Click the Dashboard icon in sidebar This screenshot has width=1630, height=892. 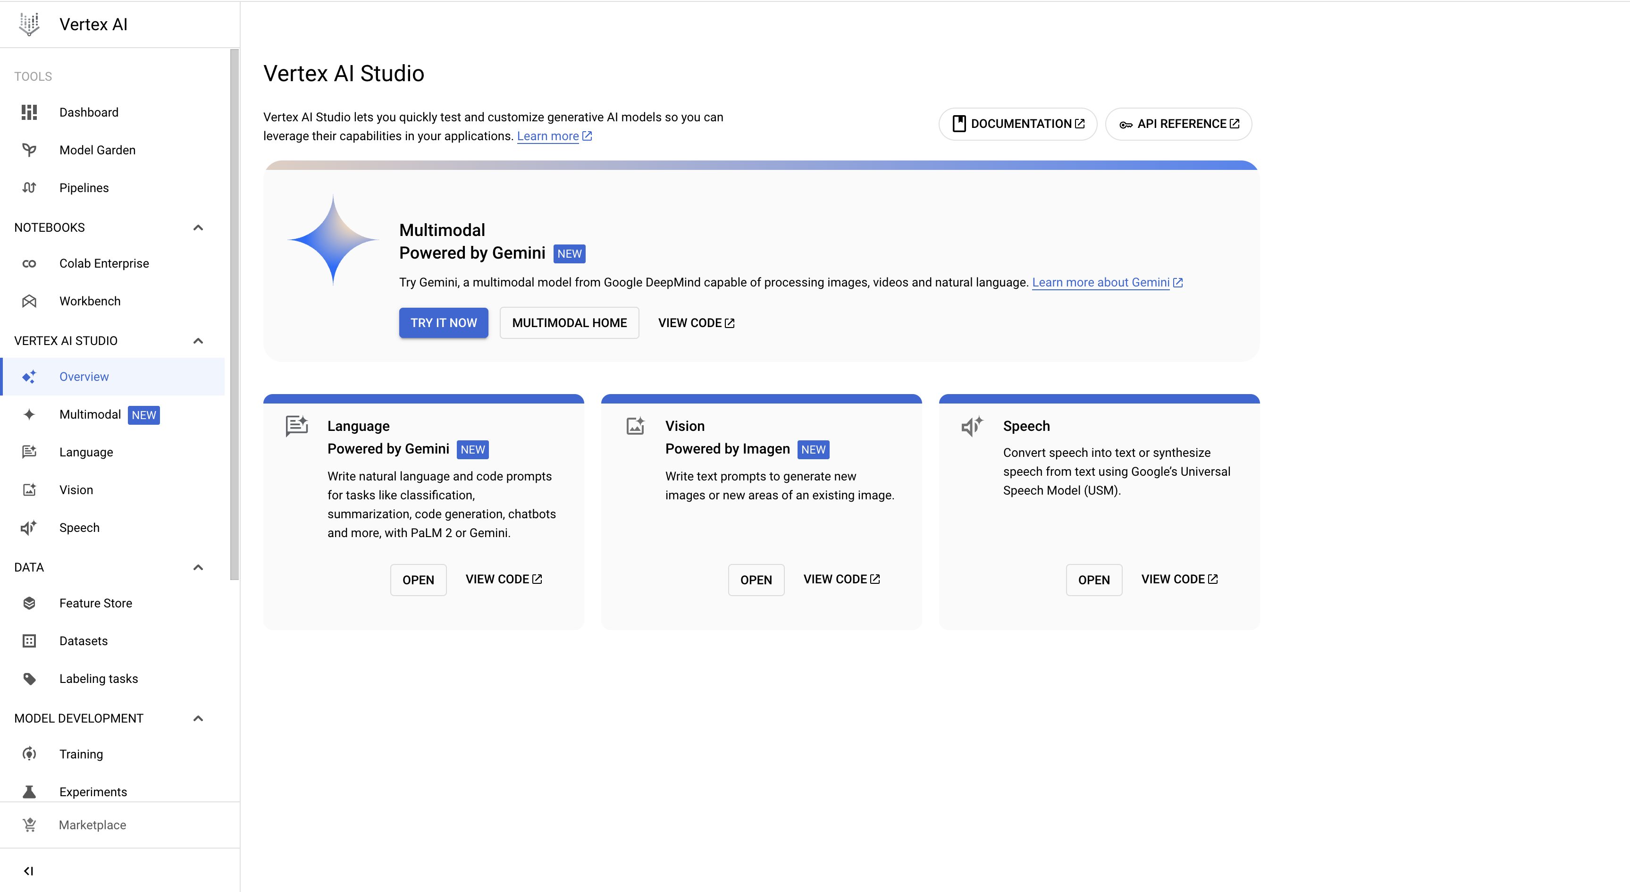point(29,112)
